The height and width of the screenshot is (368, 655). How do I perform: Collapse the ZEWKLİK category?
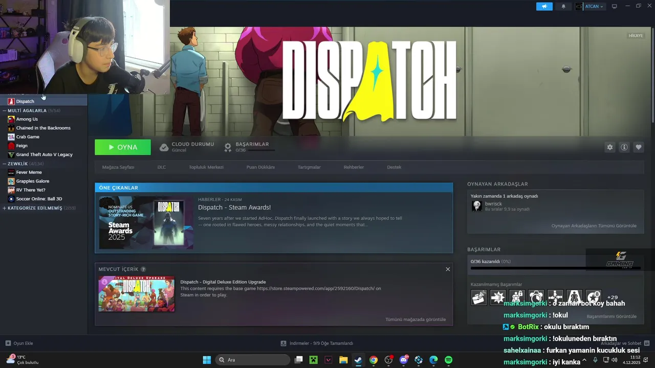coord(5,164)
